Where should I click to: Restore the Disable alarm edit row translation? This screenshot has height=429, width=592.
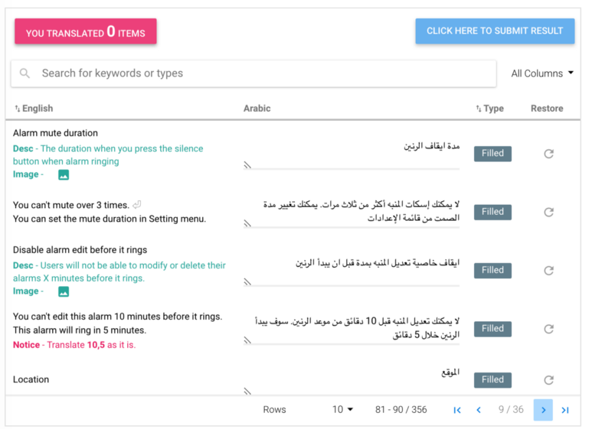pos(548,270)
